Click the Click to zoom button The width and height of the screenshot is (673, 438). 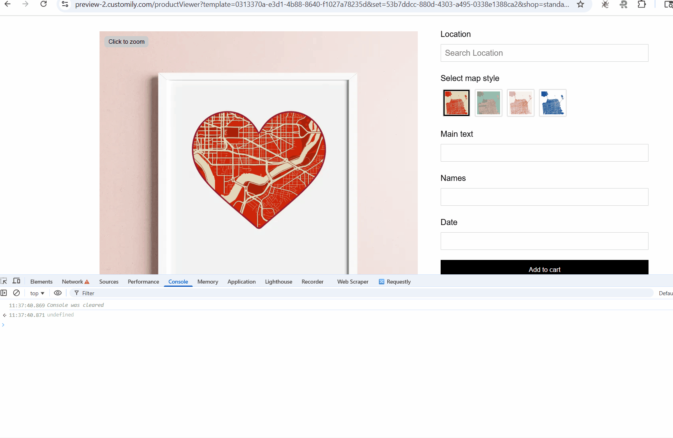[126, 42]
